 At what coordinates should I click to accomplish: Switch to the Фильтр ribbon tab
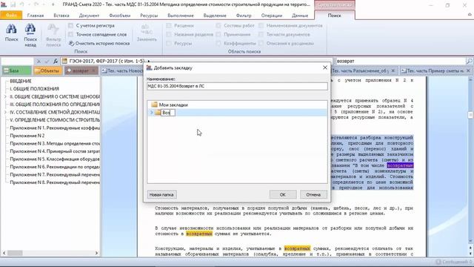(x=244, y=16)
